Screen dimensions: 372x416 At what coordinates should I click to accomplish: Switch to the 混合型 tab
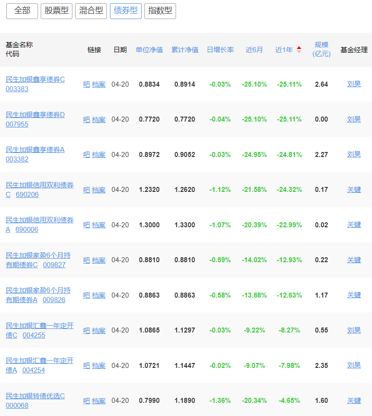point(91,11)
